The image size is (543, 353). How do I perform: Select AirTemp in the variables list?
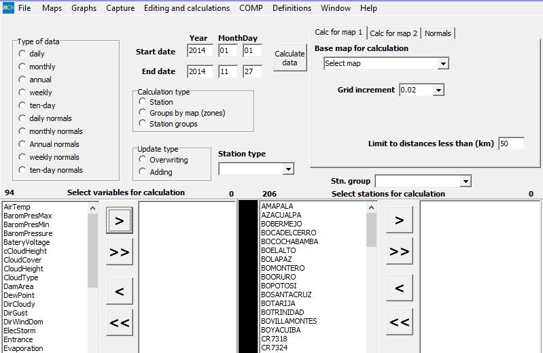click(x=17, y=207)
